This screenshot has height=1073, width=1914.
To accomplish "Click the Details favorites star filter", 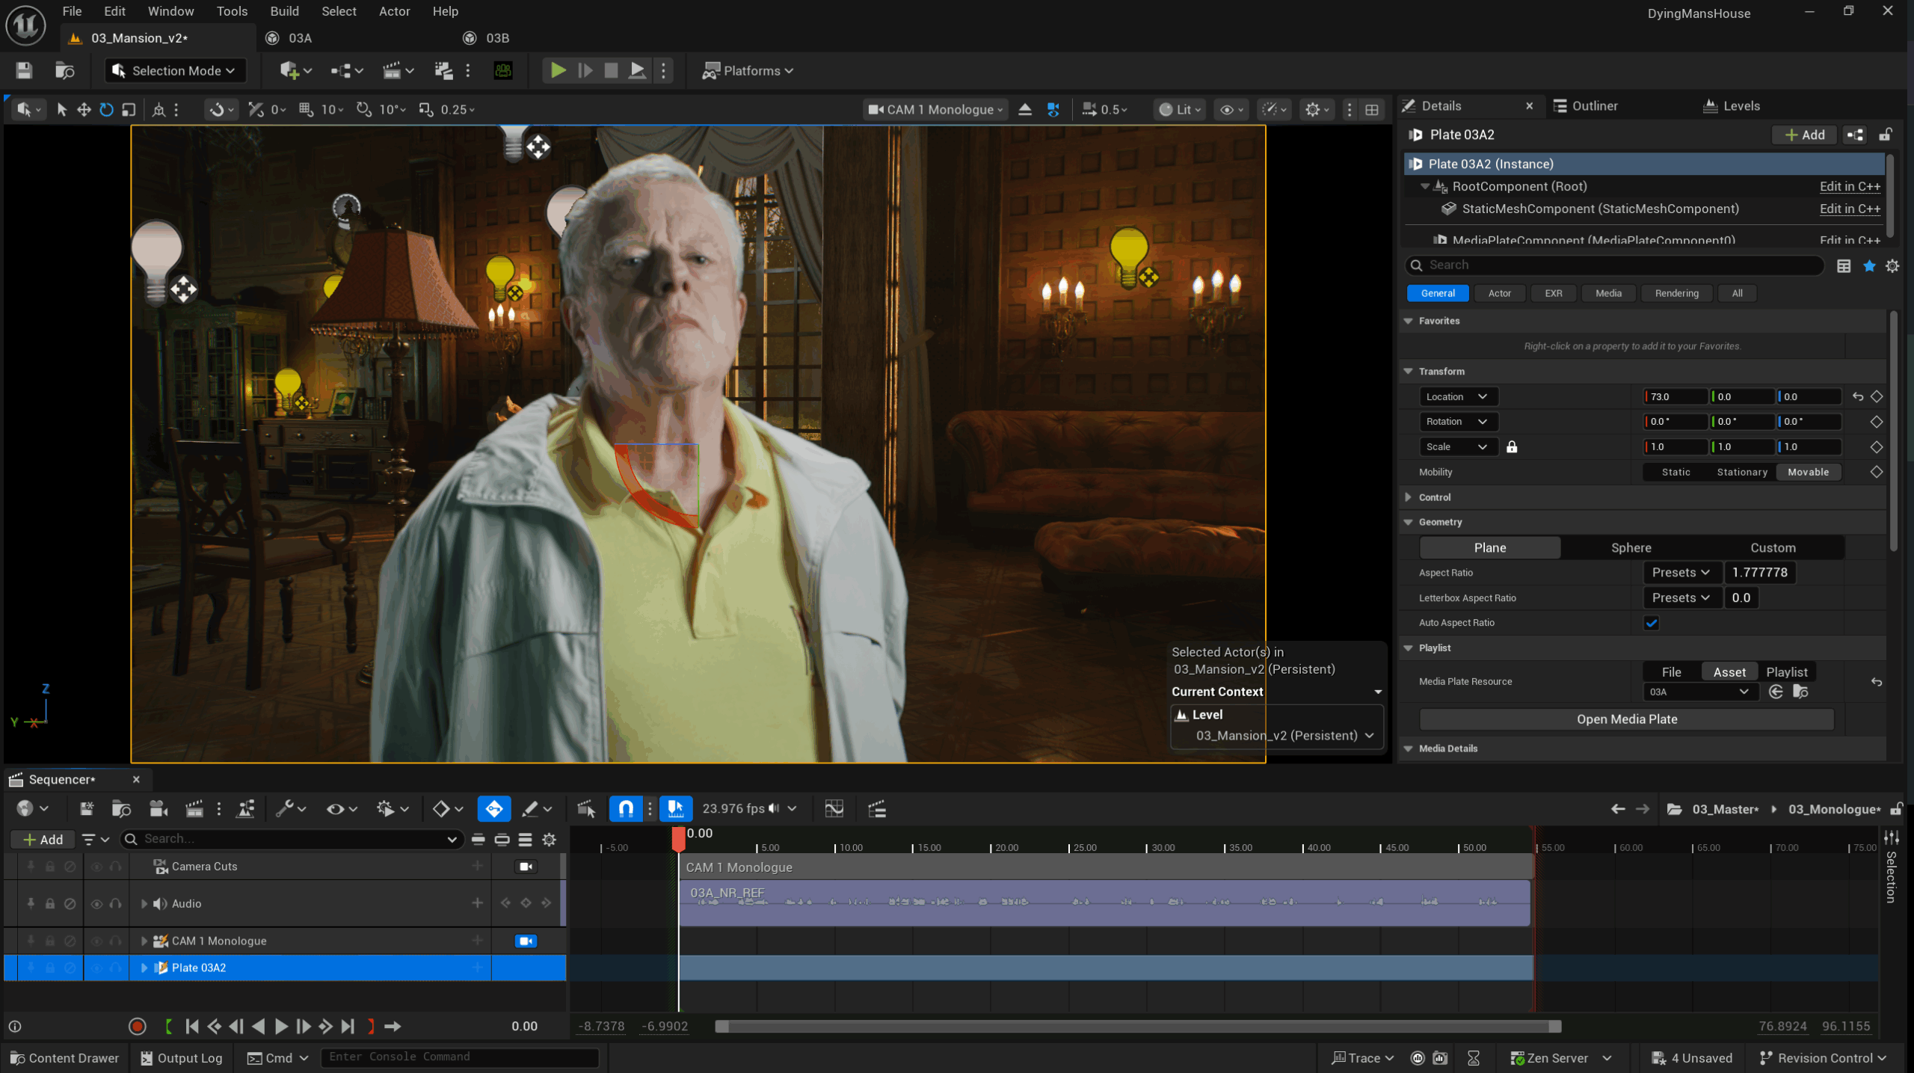I will [x=1868, y=265].
